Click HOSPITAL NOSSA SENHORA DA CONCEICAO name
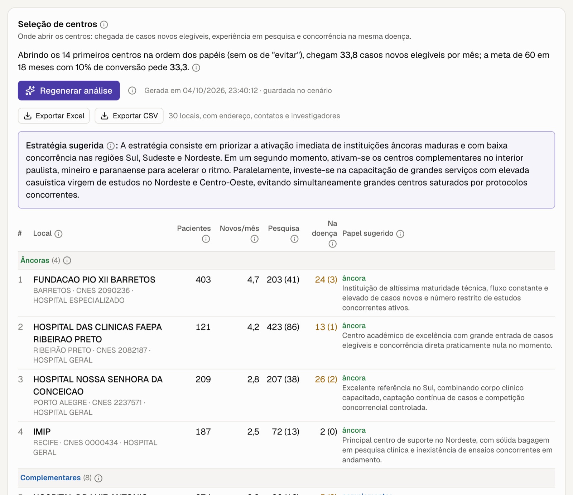The image size is (573, 495). [x=98, y=386]
